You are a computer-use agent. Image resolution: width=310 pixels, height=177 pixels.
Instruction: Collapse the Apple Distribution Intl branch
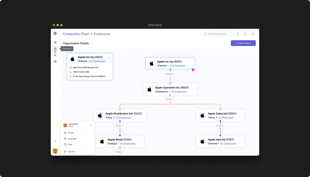click(120, 126)
